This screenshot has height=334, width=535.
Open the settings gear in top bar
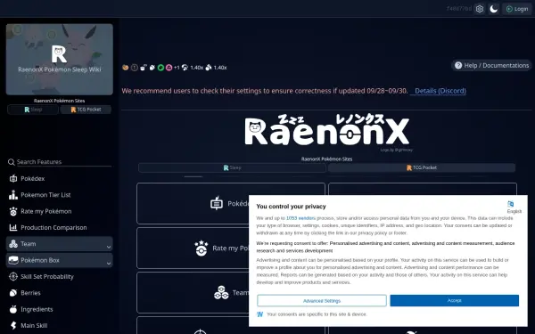coord(480,9)
